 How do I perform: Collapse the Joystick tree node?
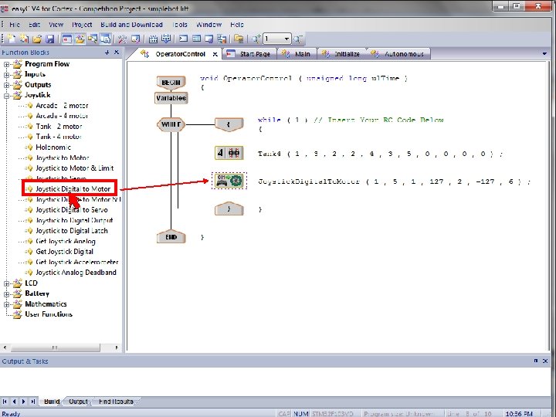[x=6, y=96]
